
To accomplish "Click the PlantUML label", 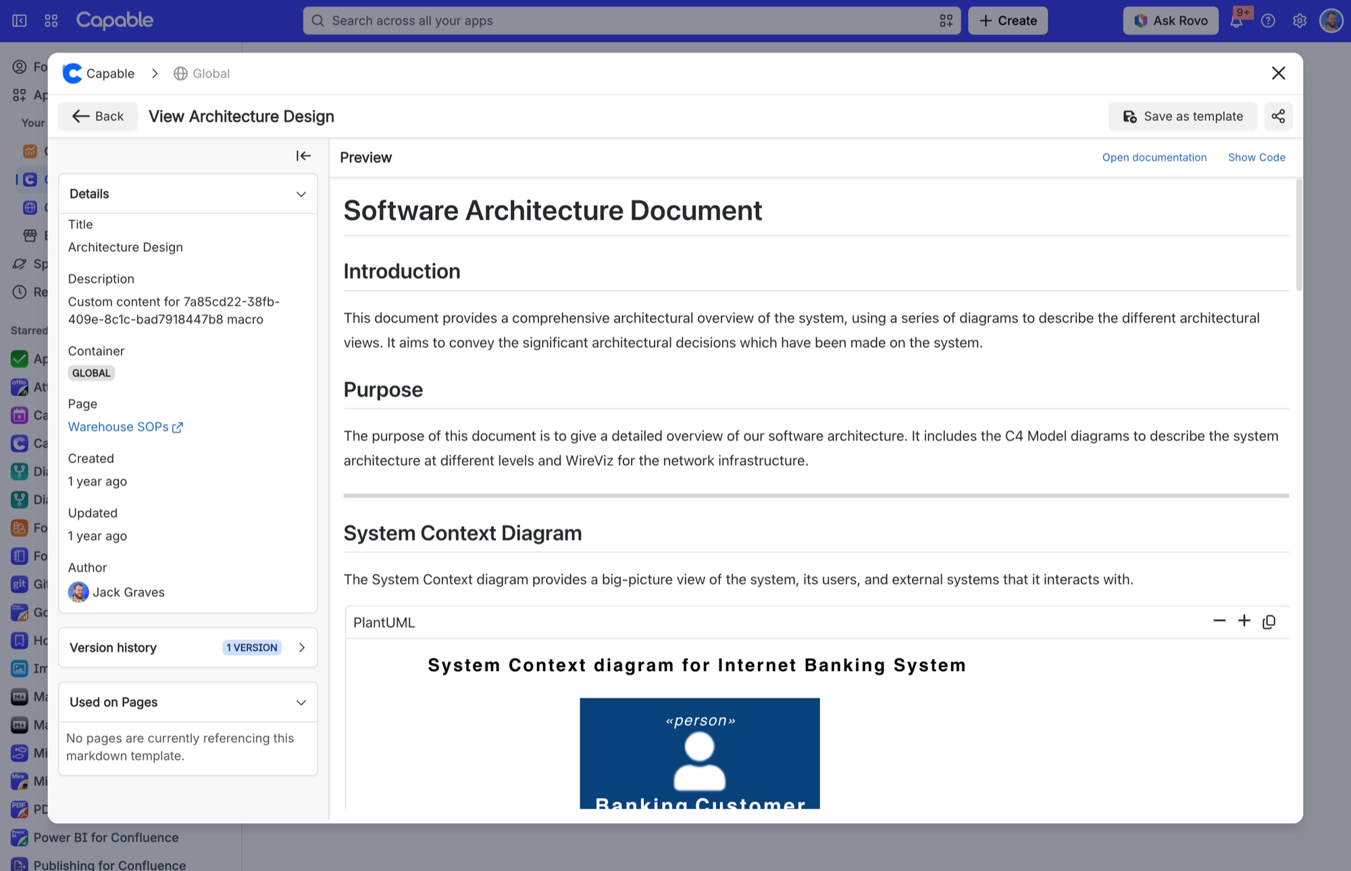I will click(x=384, y=623).
